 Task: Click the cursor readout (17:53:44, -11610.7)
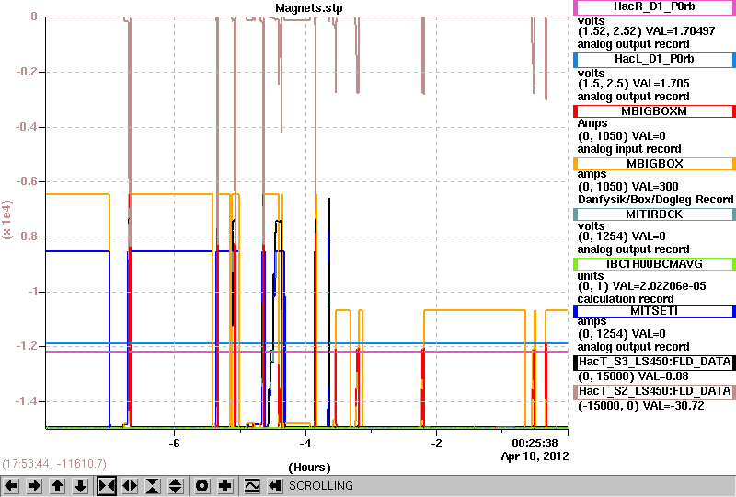click(x=54, y=464)
